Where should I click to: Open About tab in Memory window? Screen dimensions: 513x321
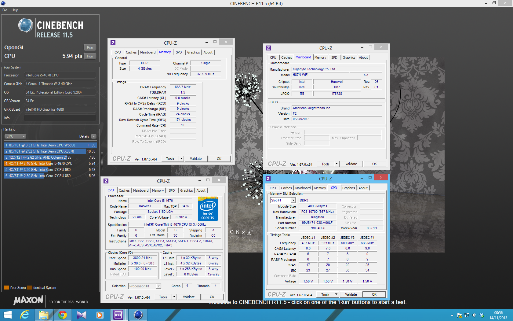[208, 52]
